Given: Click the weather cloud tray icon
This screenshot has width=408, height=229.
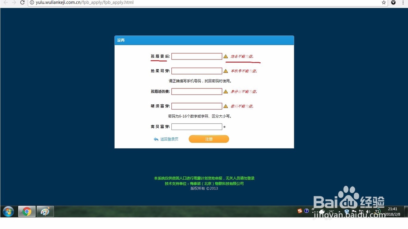Looking at the screenshot, I should pyautogui.click(x=322, y=212).
